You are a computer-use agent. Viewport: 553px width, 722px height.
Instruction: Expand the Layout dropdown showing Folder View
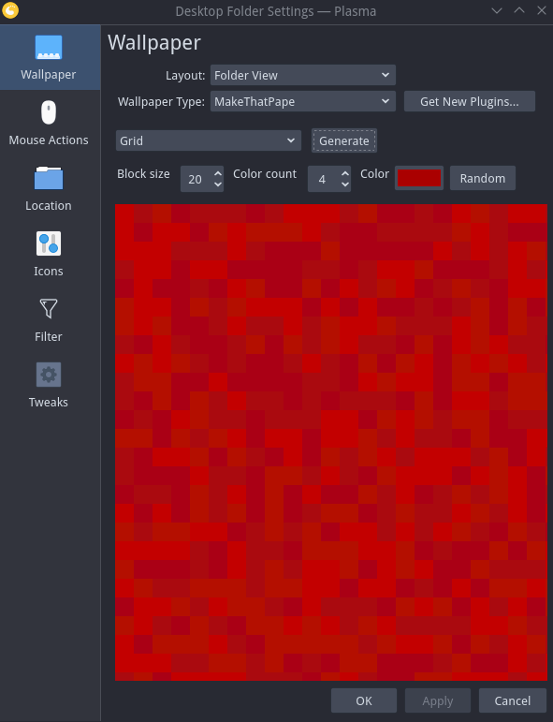[303, 75]
